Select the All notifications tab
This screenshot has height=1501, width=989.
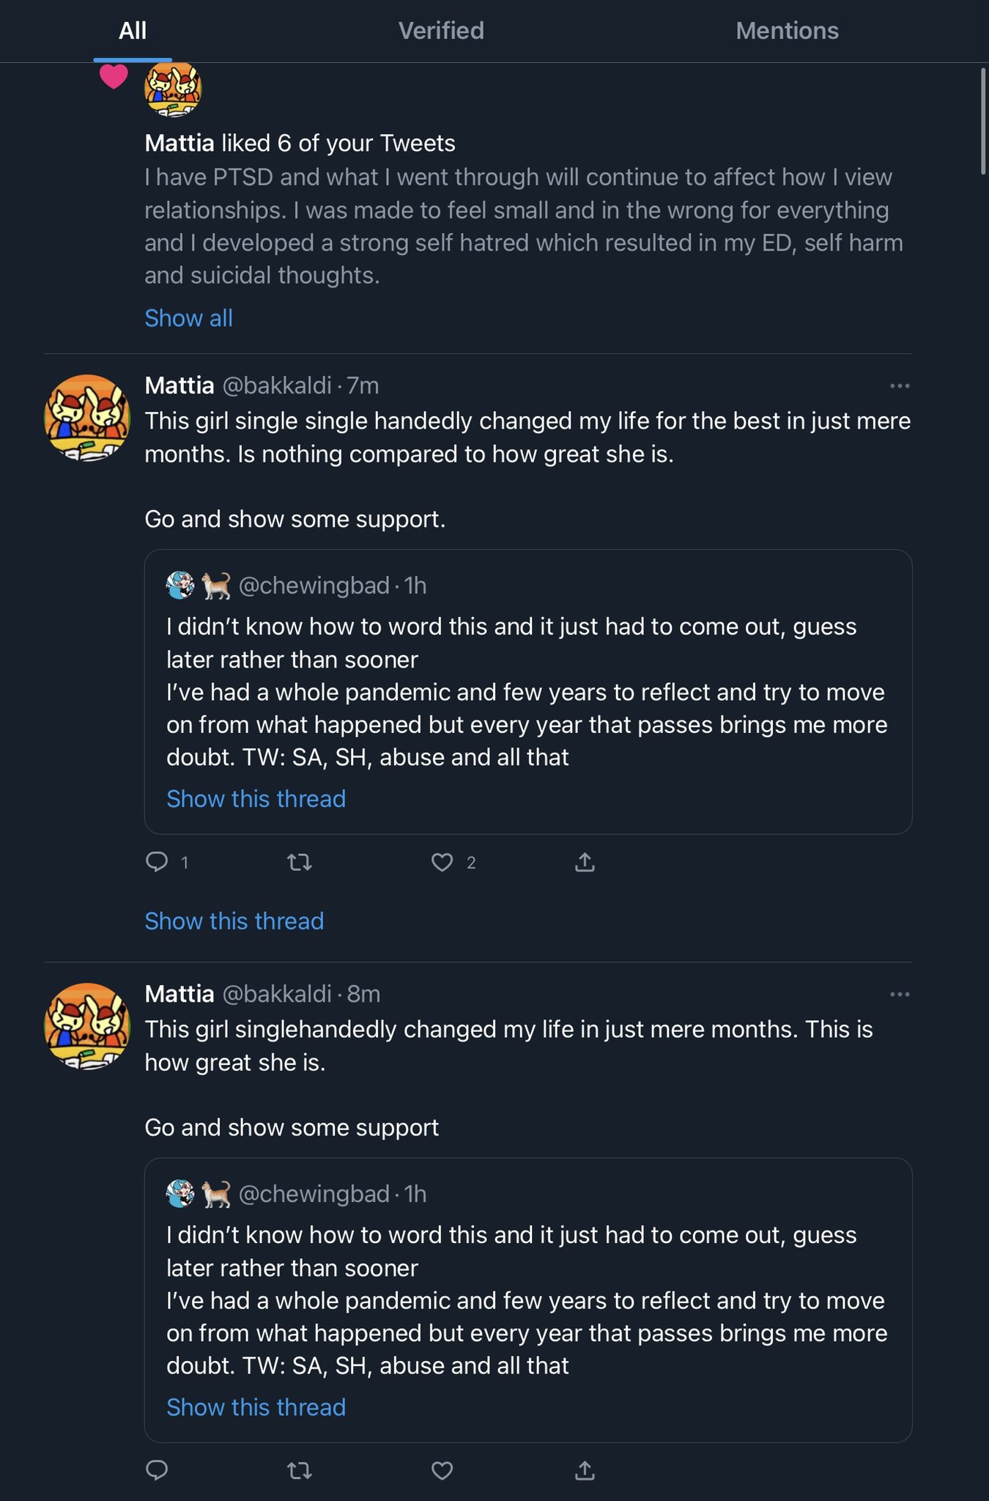click(x=133, y=31)
